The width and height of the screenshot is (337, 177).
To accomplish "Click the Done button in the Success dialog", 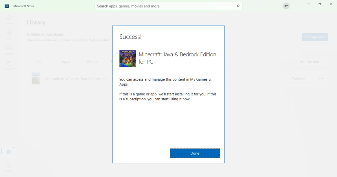I will [x=194, y=153].
